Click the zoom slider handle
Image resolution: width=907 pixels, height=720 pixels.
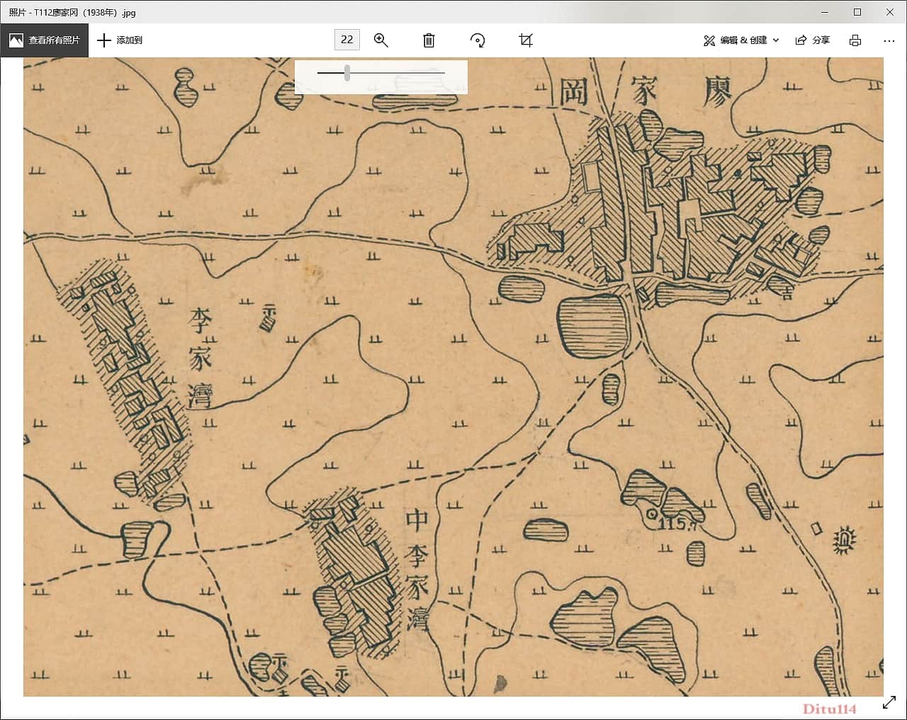(x=347, y=72)
